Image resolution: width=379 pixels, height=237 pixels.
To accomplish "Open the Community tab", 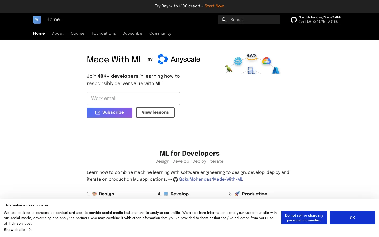I will pos(160,33).
